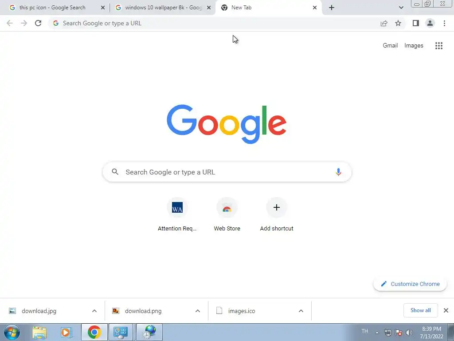Open the Web Store shortcut
Viewport: 454px width, 341px height.
pyautogui.click(x=227, y=214)
